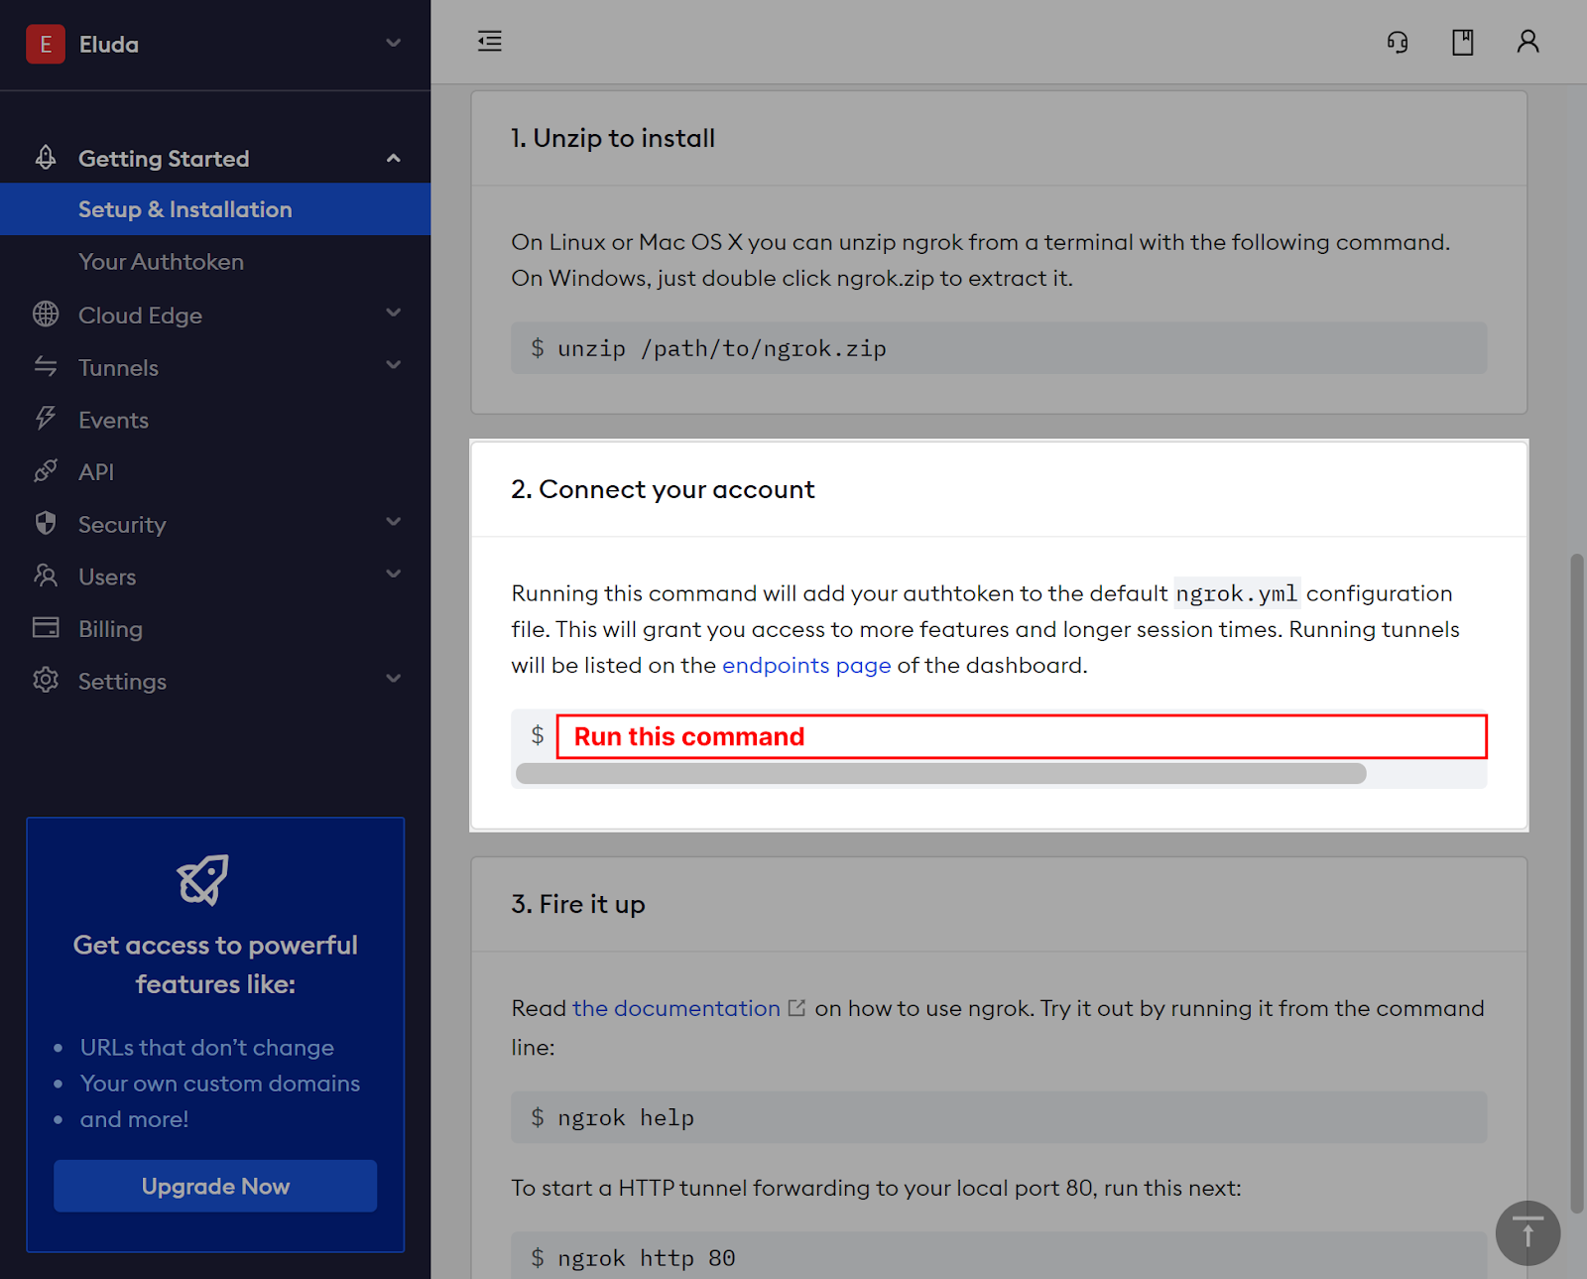Click the API plug icon

pos(46,471)
